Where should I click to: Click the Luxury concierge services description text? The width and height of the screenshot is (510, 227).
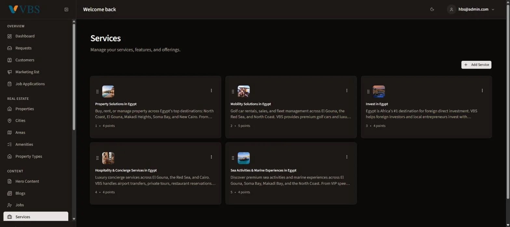tap(155, 180)
